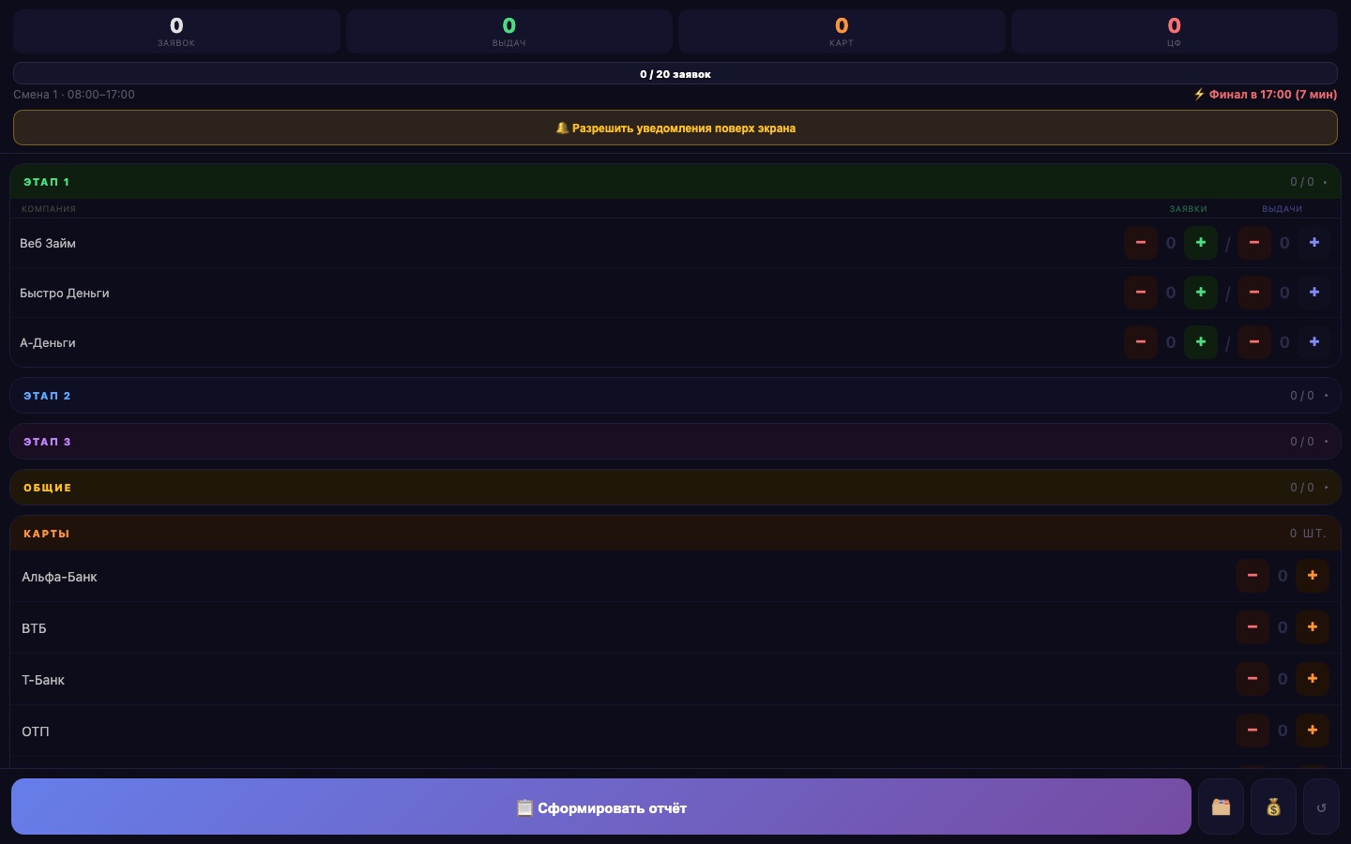Click the ЦФ total card
Screen dimensions: 1351x844
click(x=1175, y=31)
